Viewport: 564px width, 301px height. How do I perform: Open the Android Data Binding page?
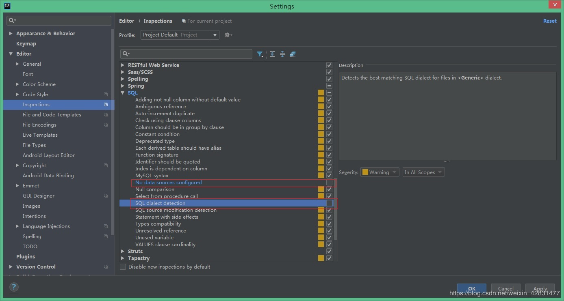tap(48, 176)
